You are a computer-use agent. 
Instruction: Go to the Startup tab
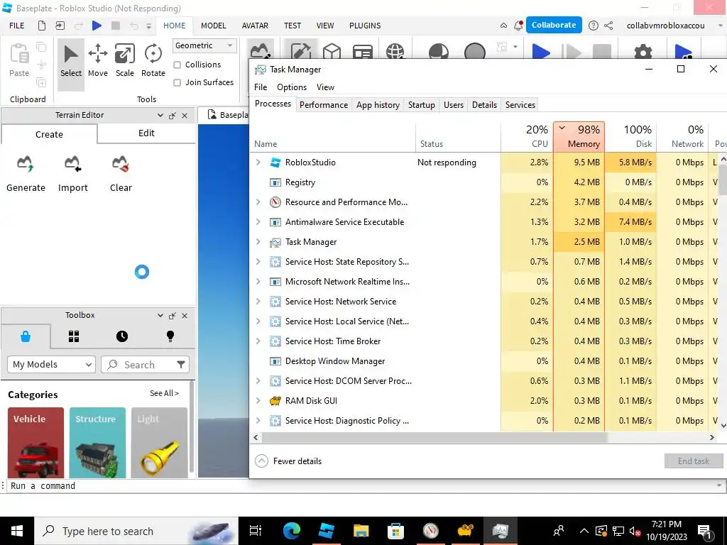pos(422,105)
